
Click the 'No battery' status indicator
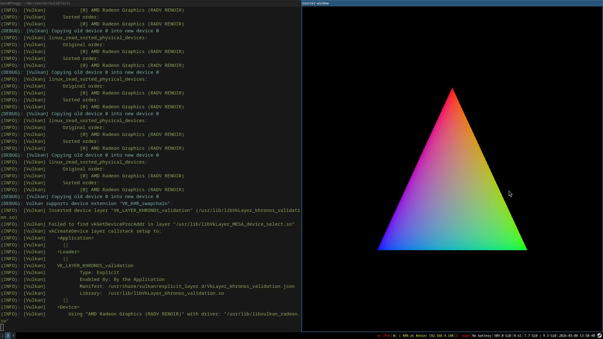click(481, 336)
